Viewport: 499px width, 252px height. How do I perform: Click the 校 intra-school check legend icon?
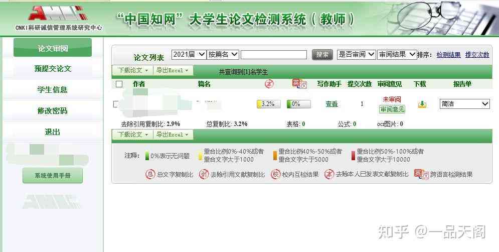click(276, 174)
